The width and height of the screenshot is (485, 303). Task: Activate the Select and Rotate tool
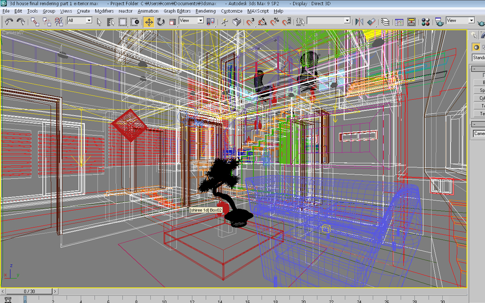click(161, 21)
